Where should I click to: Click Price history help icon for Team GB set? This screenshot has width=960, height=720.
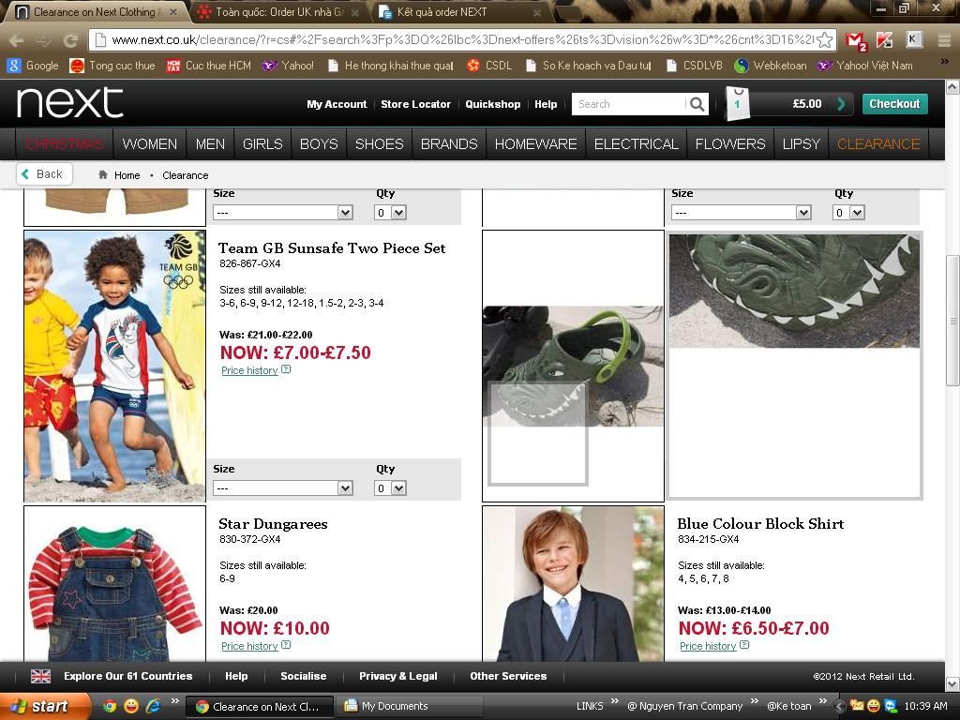coord(286,369)
